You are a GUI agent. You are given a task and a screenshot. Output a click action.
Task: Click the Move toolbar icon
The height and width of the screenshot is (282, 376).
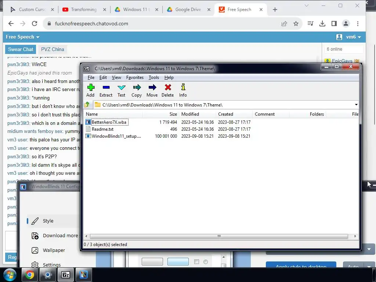pyautogui.click(x=152, y=90)
